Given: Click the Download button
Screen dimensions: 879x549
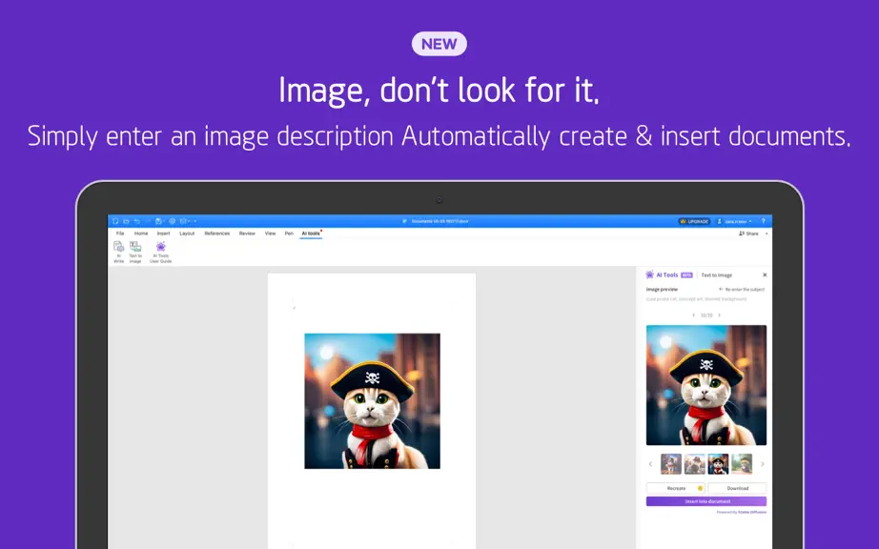Looking at the screenshot, I should coord(737,488).
